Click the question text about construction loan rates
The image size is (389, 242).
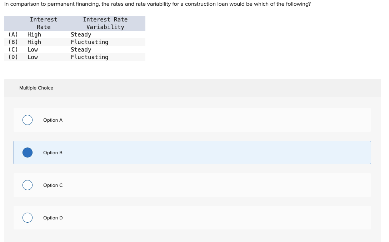(x=157, y=4)
